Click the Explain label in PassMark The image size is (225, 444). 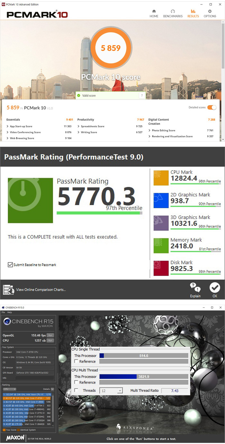click(x=195, y=296)
